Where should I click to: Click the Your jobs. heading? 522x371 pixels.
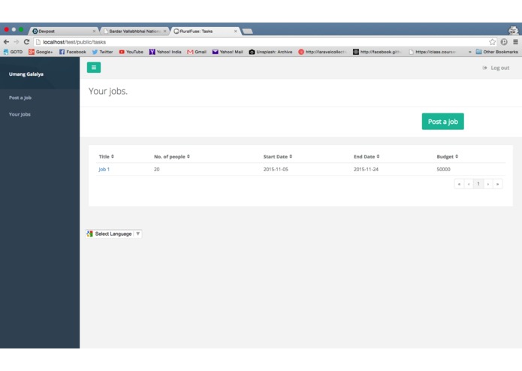pos(108,91)
